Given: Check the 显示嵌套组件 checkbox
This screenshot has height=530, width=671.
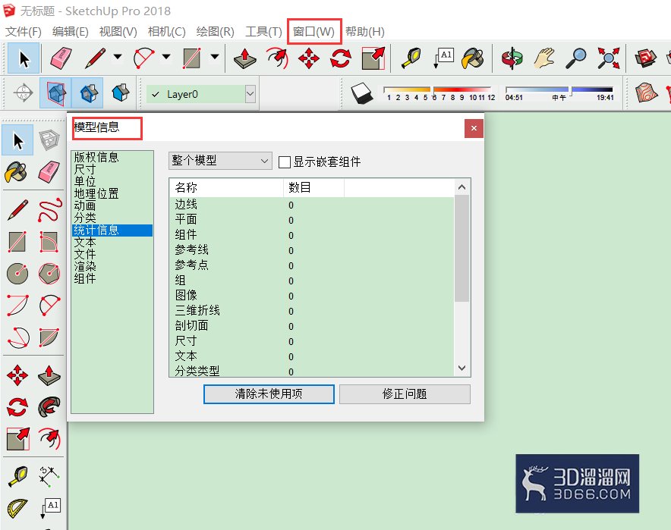Looking at the screenshot, I should coord(284,162).
